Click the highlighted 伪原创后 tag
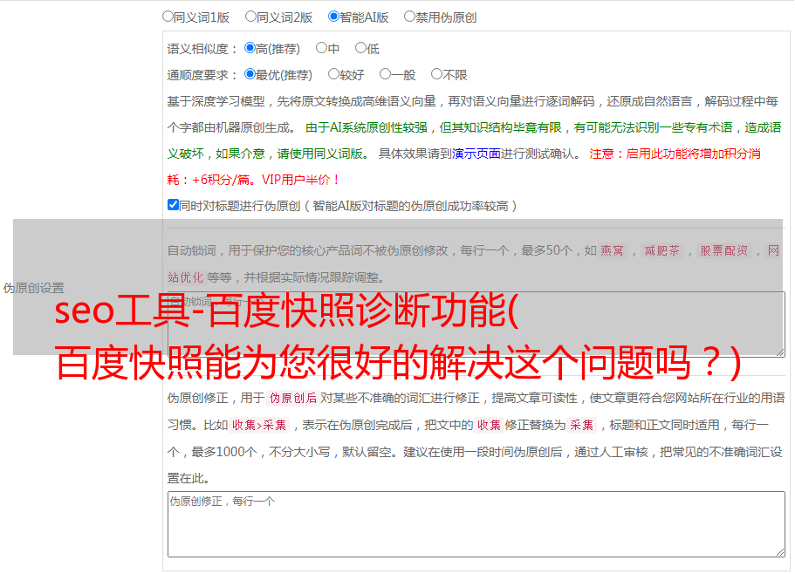 click(x=293, y=398)
